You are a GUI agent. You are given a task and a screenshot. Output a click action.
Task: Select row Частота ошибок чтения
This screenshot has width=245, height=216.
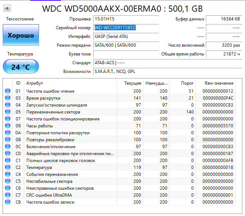point(120,91)
